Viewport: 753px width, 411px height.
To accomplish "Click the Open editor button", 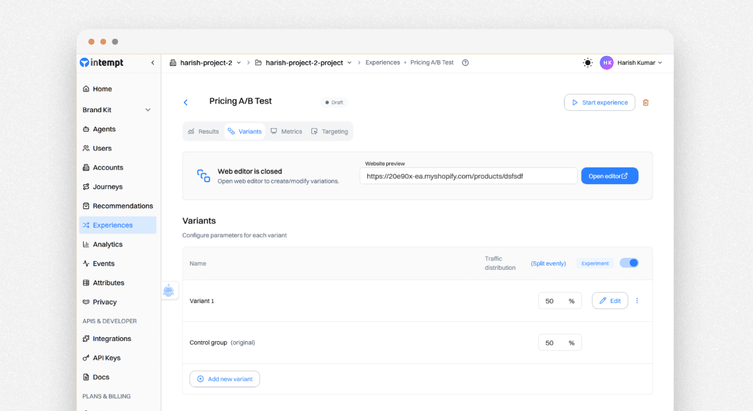I will (x=609, y=176).
